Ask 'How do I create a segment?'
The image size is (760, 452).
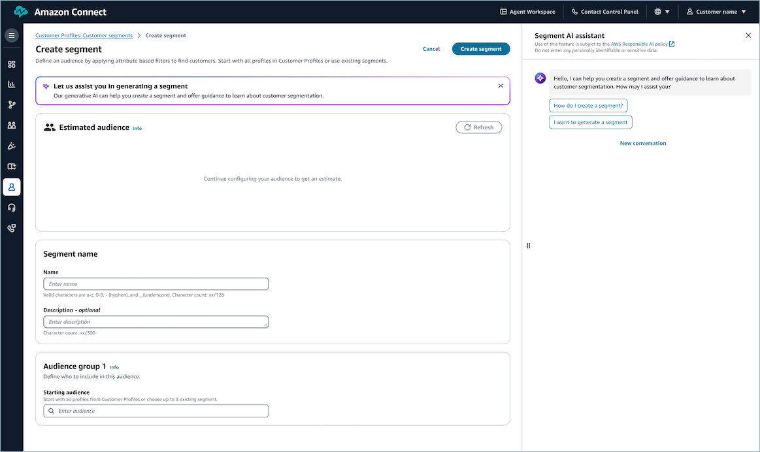pos(588,105)
